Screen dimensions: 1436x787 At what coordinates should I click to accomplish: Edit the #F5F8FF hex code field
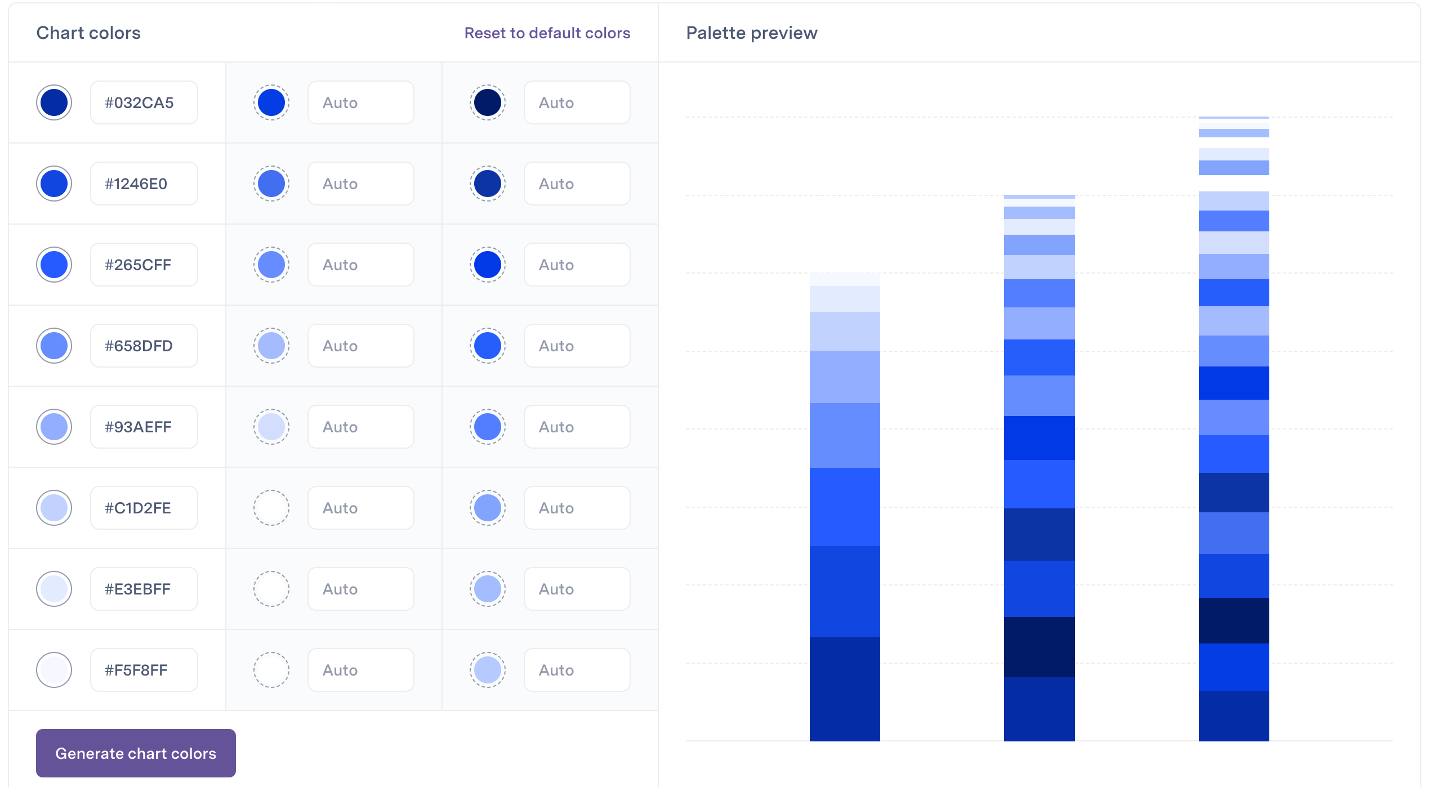144,670
